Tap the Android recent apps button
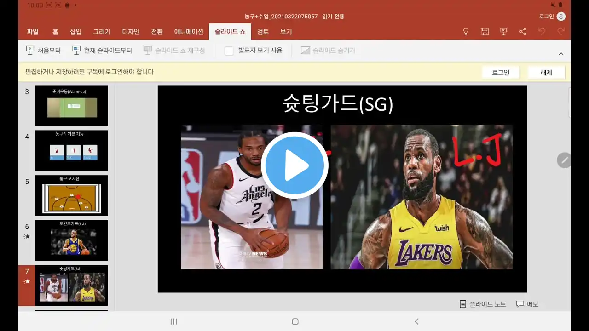Viewport: 589px width, 331px height. [x=173, y=321]
